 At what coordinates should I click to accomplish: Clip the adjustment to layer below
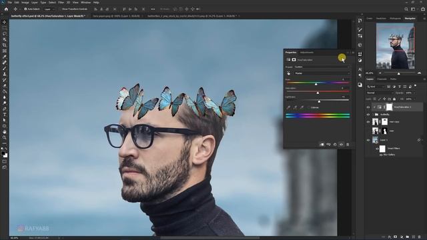pyautogui.click(x=322, y=145)
